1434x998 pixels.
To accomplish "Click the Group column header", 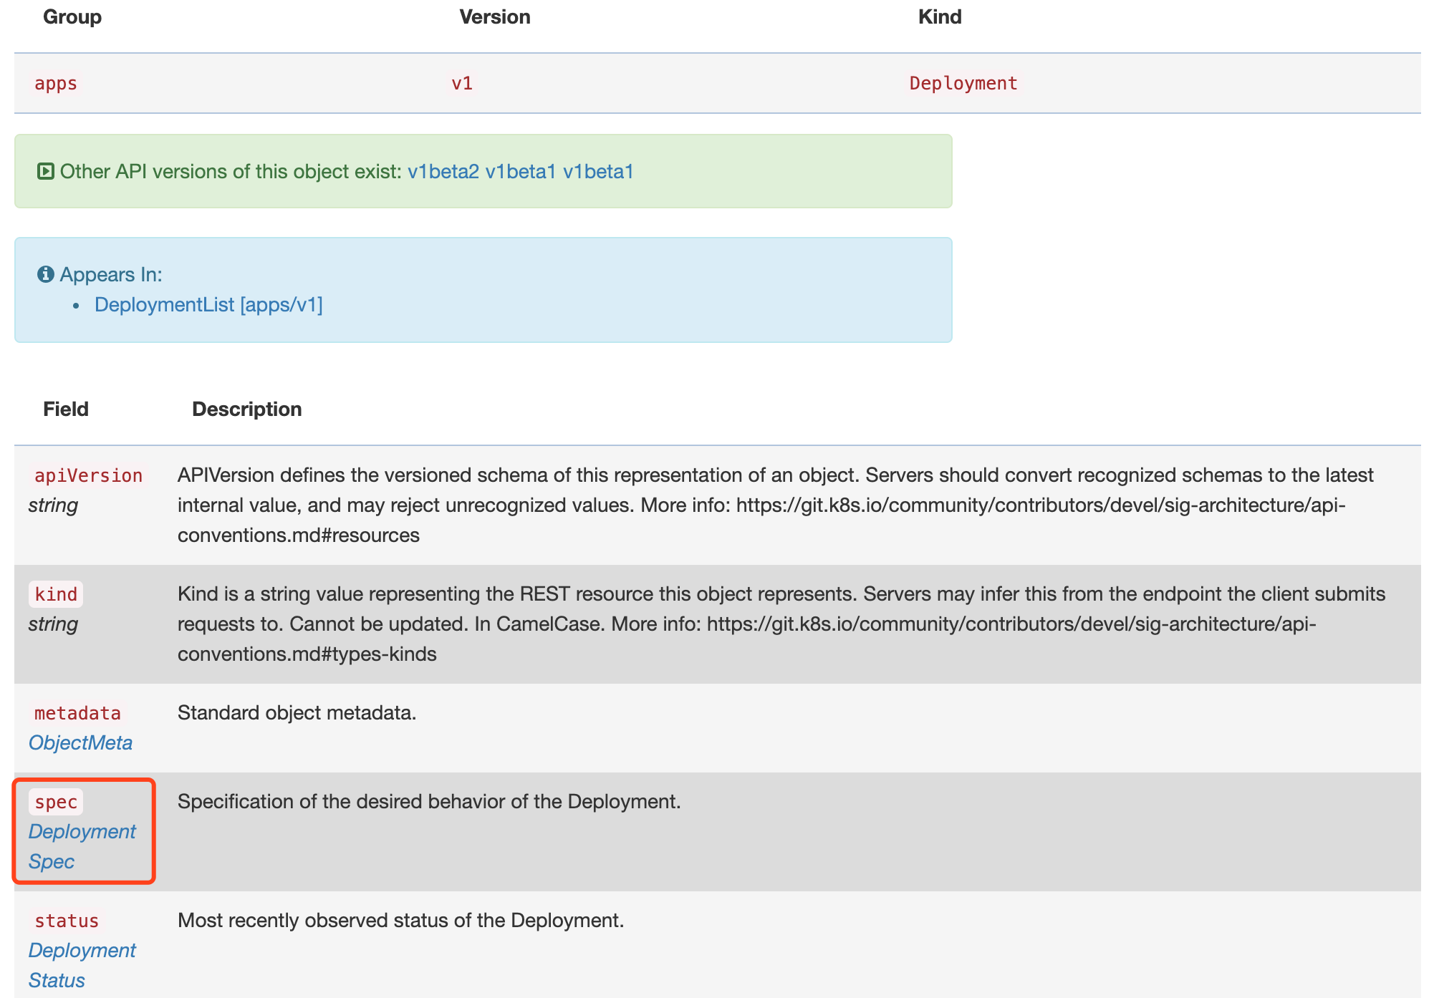I will [72, 16].
